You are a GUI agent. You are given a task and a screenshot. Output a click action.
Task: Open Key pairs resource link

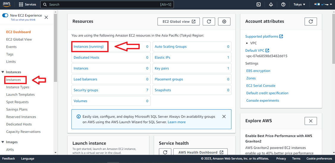(162, 68)
